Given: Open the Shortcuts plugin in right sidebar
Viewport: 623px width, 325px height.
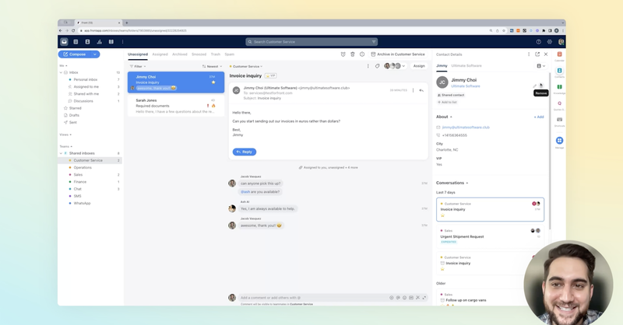Looking at the screenshot, I should (x=559, y=120).
